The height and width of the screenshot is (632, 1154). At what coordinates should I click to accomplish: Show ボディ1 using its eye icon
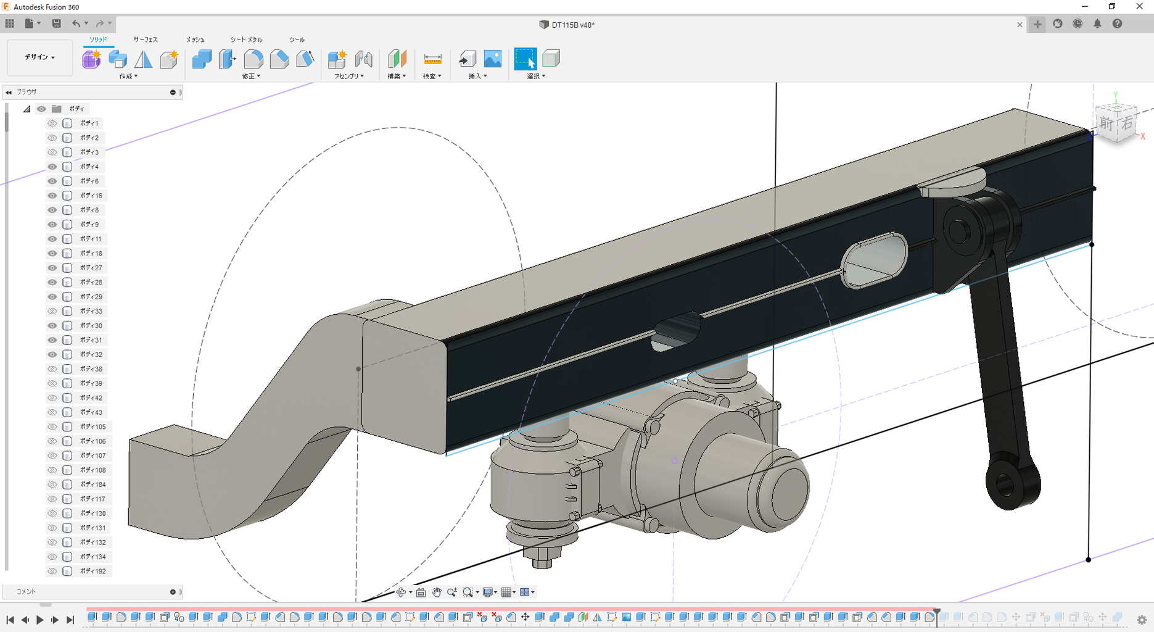tap(52, 123)
